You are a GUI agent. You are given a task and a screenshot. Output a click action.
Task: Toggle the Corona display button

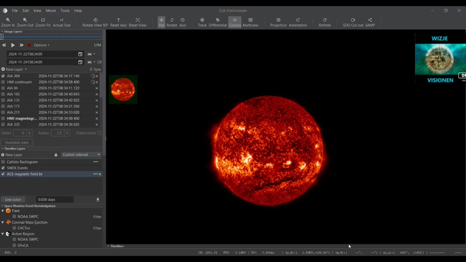[x=235, y=22]
